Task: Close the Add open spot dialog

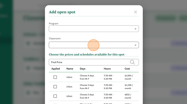Action: coord(135,12)
